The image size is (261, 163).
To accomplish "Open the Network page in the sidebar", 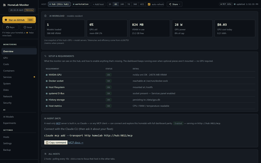I will pyautogui.click(x=19, y=96).
